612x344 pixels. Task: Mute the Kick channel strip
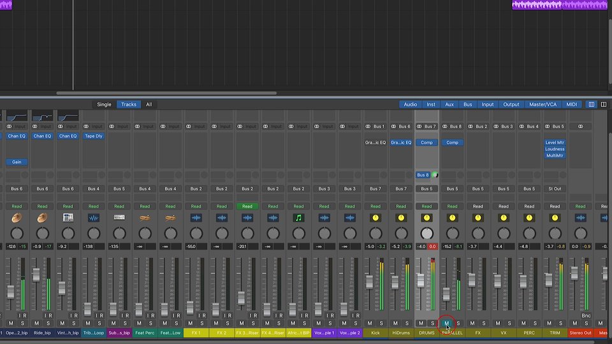click(370, 324)
